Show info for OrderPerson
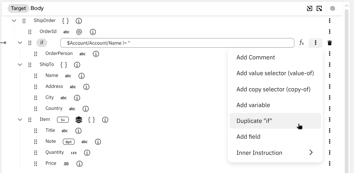Screen dimensions: 354x173 [96, 54]
